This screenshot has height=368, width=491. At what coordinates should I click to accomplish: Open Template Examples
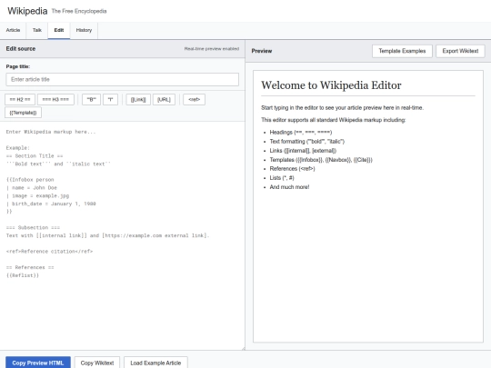click(402, 51)
